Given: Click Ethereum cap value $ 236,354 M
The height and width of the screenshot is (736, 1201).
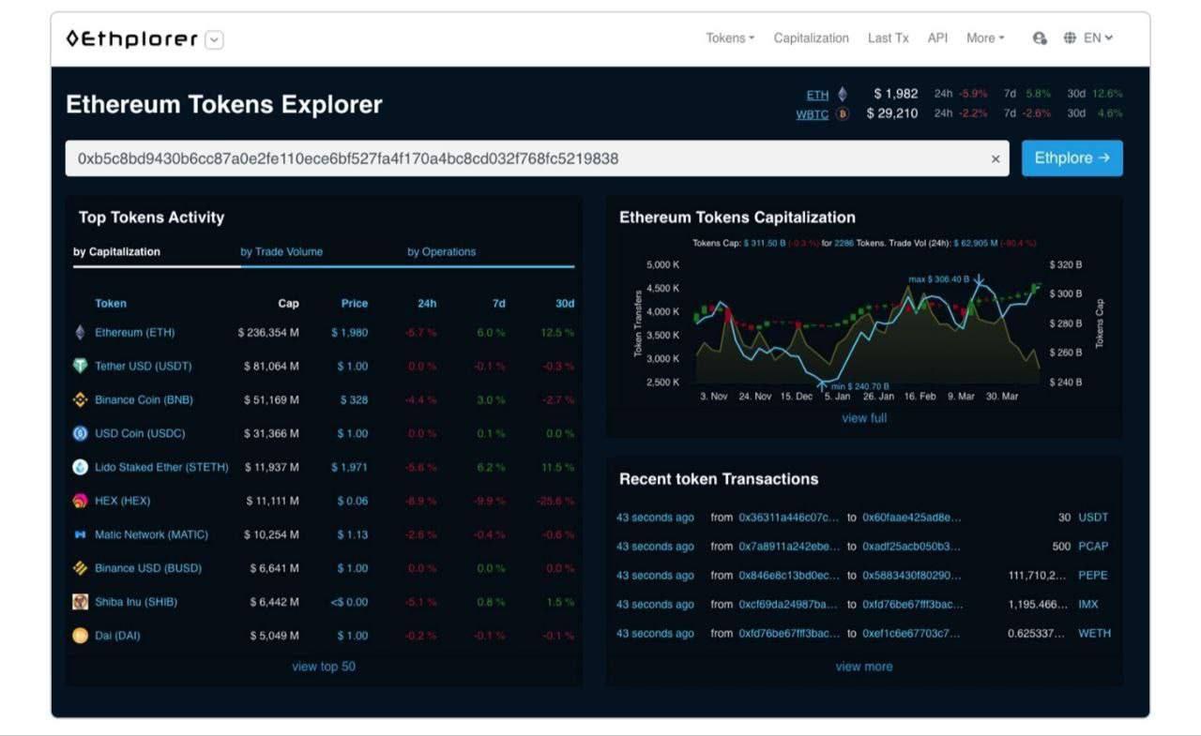Looking at the screenshot, I should [x=268, y=333].
